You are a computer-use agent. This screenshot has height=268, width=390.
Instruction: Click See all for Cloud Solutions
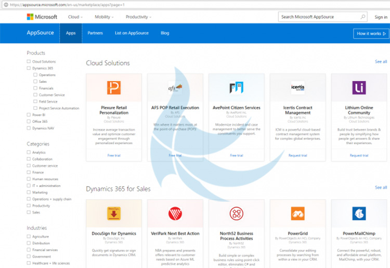(381, 62)
